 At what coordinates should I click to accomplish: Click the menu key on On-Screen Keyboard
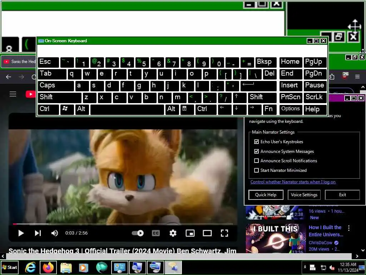point(187,109)
